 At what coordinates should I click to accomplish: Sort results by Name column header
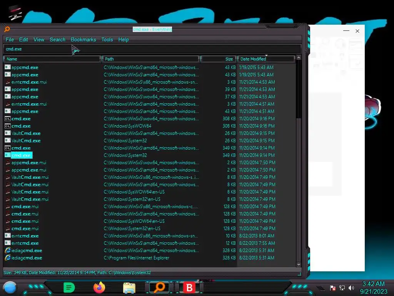(52, 59)
